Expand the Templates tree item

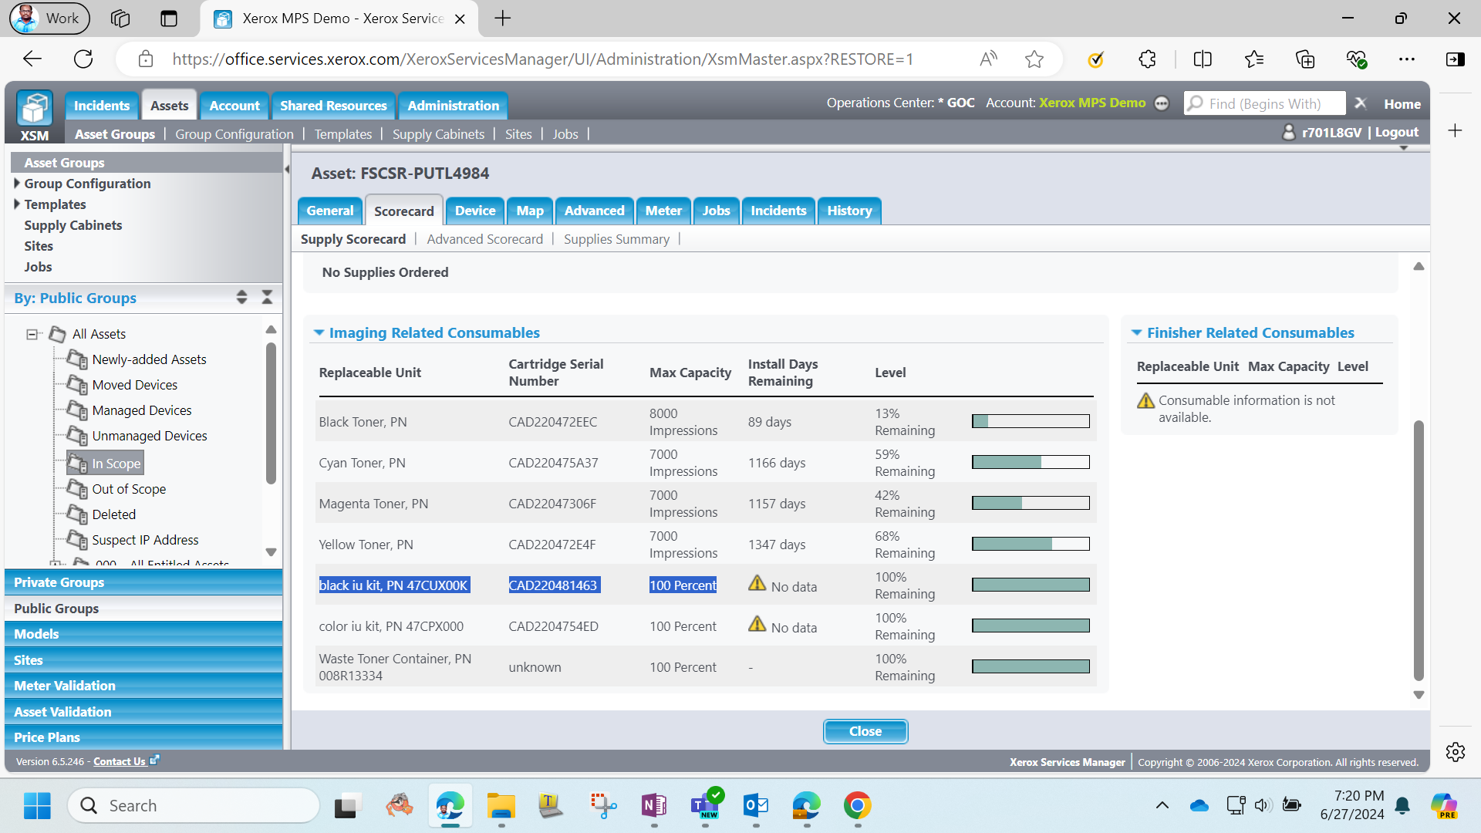pos(17,204)
